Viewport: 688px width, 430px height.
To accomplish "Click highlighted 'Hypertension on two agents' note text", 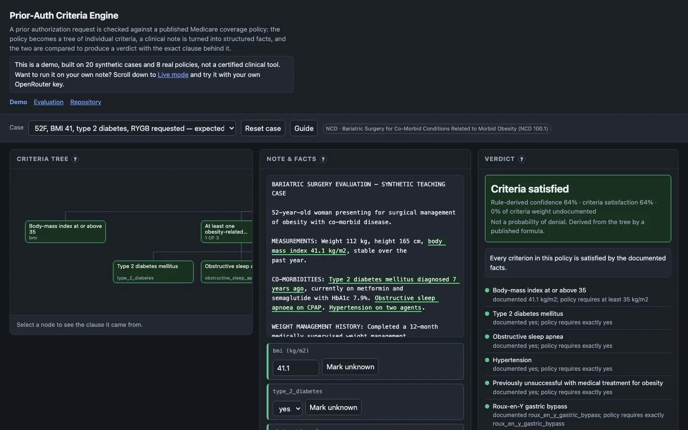I will 375,308.
